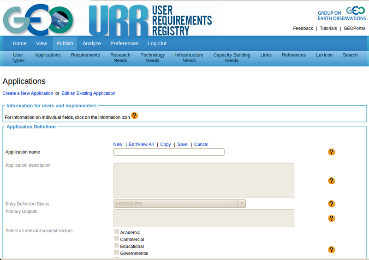The width and height of the screenshot is (369, 260).
Task: Click help icon for Entry Definition Status
Action: click(x=331, y=204)
